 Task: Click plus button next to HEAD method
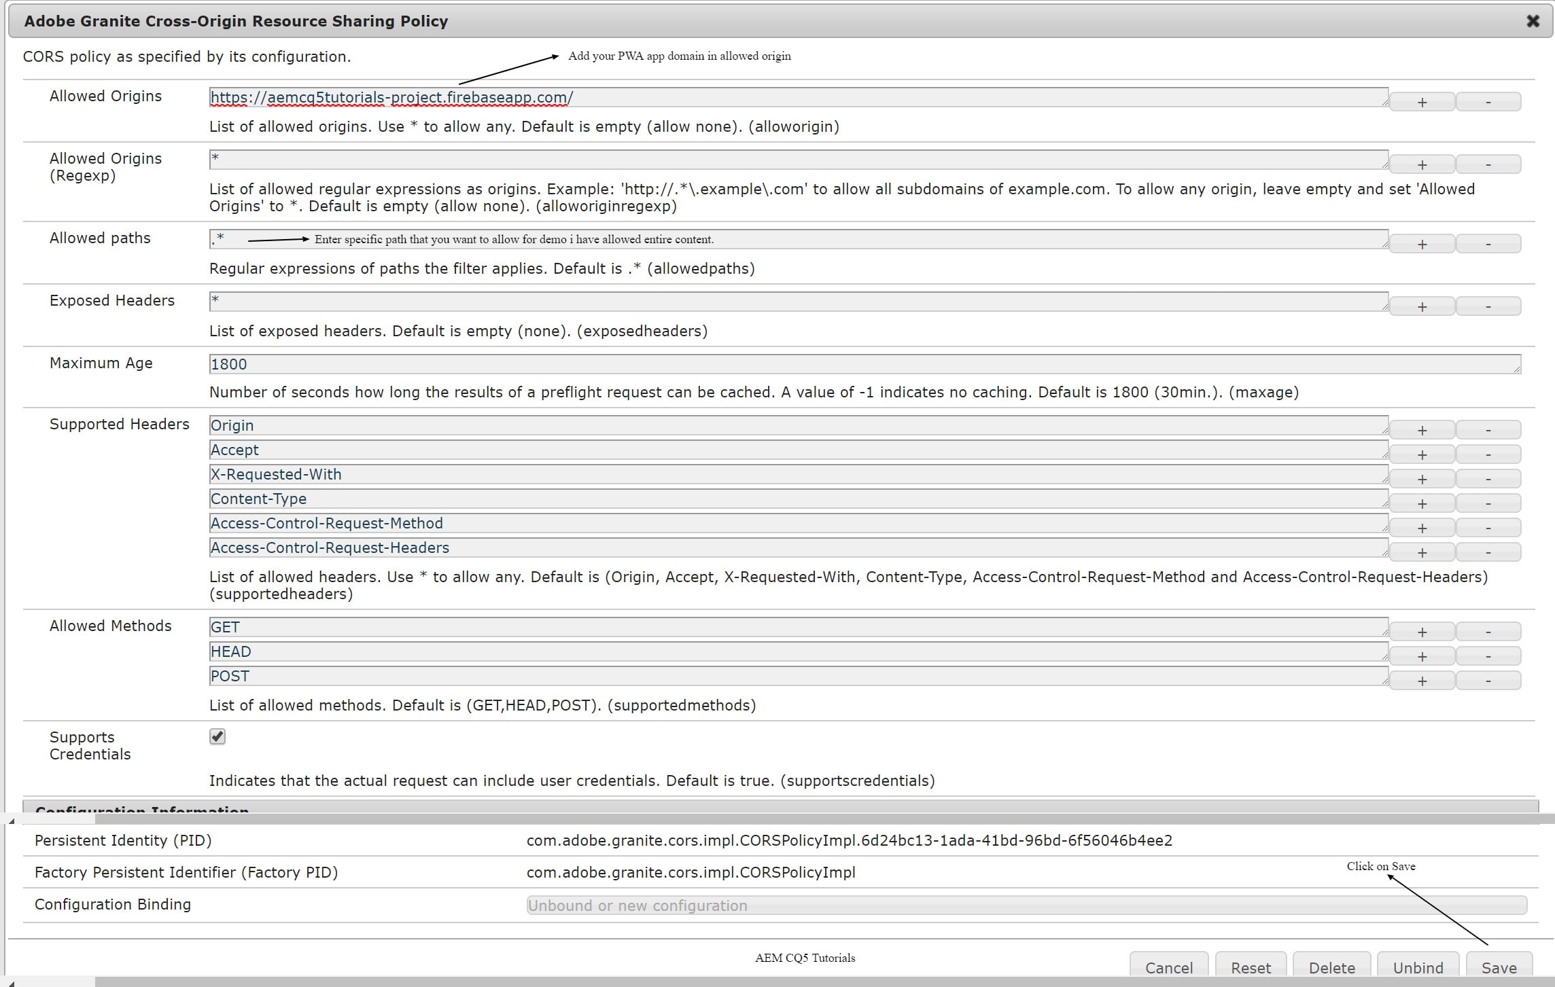tap(1422, 657)
